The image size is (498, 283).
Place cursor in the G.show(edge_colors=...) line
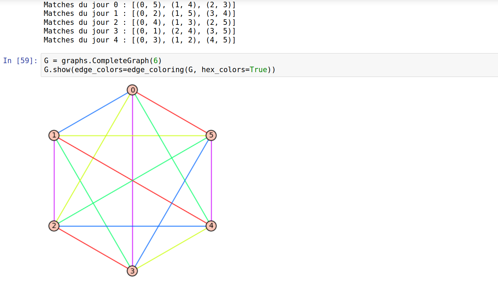click(159, 70)
